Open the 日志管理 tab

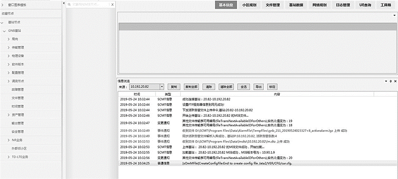pos(342,5)
